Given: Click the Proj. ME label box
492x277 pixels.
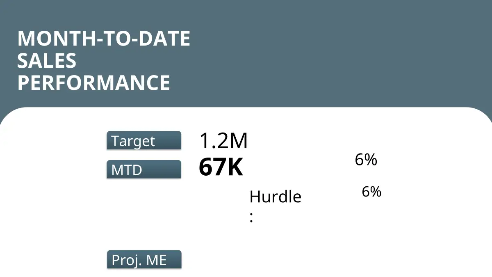Looking at the screenshot, I should [x=143, y=260].
